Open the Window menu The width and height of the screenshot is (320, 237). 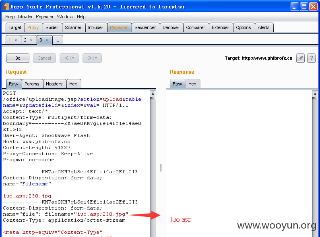coord(65,17)
